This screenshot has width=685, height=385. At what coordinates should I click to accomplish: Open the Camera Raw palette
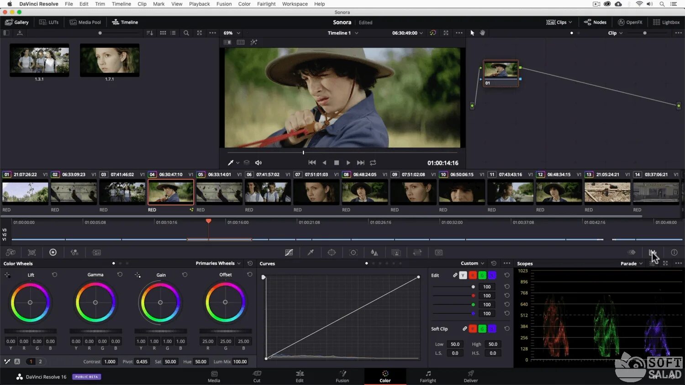tap(11, 252)
